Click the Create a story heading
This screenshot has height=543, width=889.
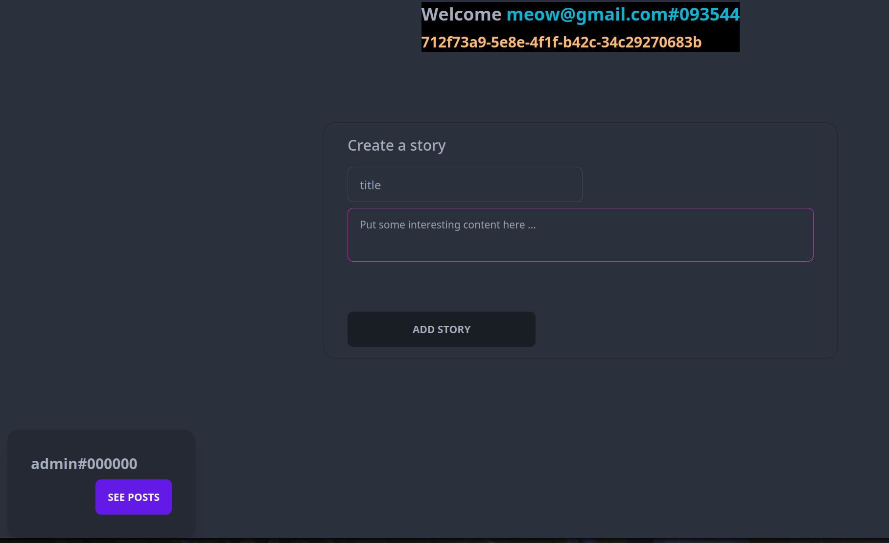(397, 146)
